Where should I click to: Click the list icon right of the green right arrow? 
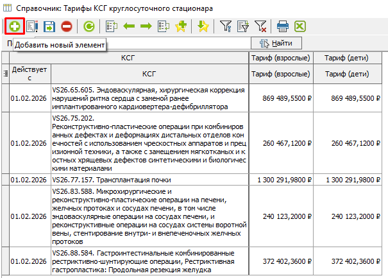click(x=164, y=26)
